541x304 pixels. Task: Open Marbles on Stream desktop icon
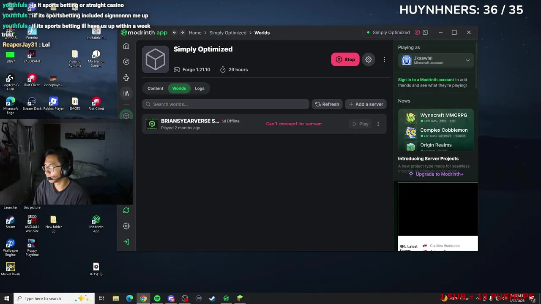(x=96, y=59)
